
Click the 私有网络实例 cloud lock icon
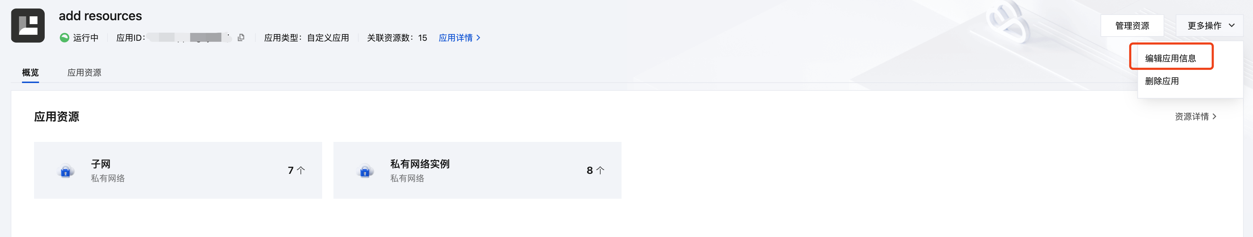pos(365,171)
